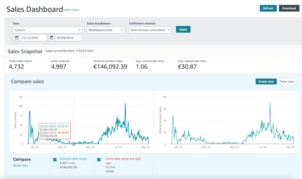Image resolution: width=302 pixels, height=179 pixels.
Task: Click the Mar '24 label on product sales graph
Action: pos(206,147)
